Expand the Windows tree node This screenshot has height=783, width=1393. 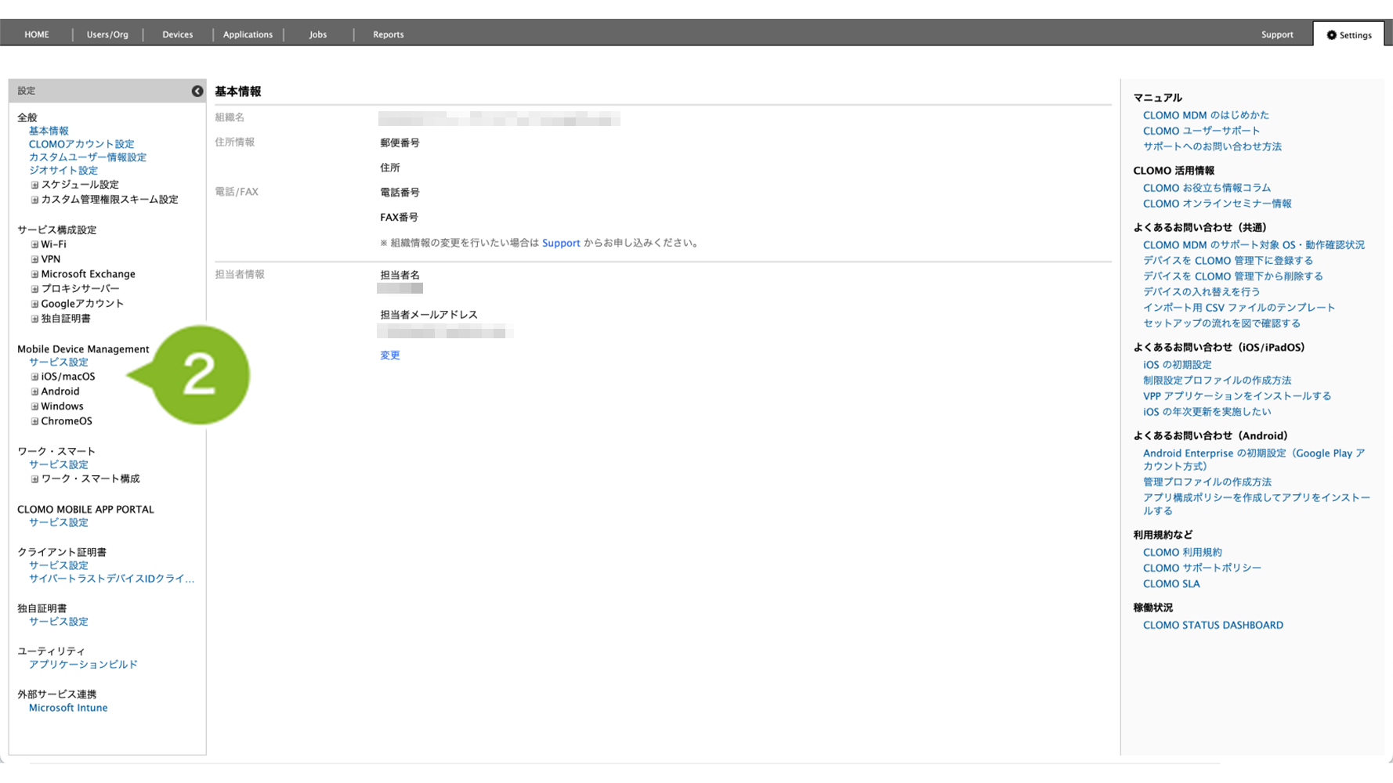click(x=34, y=406)
